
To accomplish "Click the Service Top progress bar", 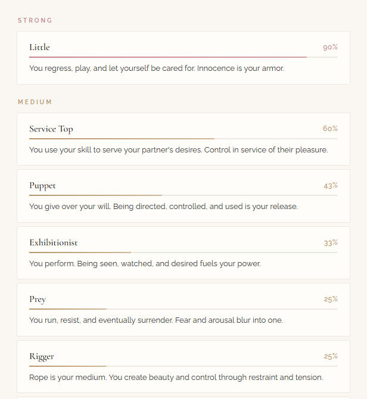I will (x=183, y=139).
